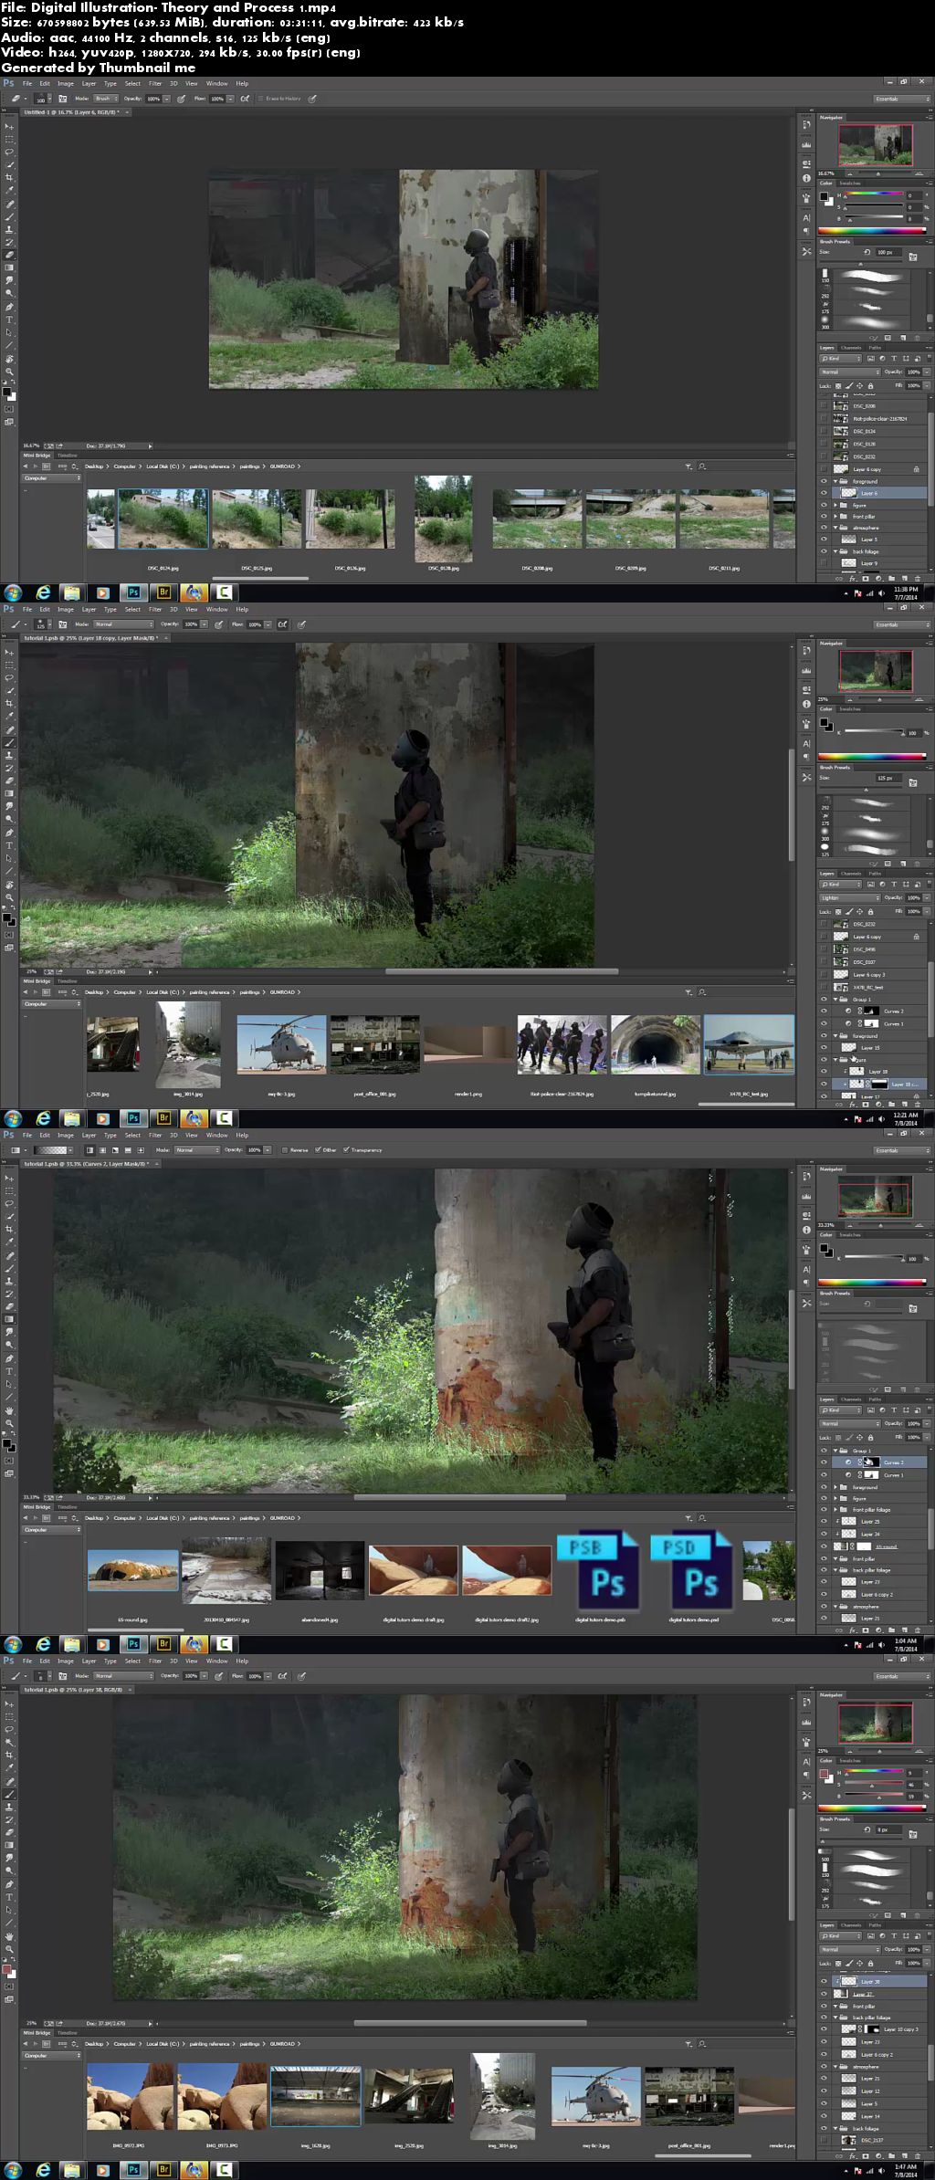Open the digital tutors demo.psd file icon

(x=691, y=1572)
